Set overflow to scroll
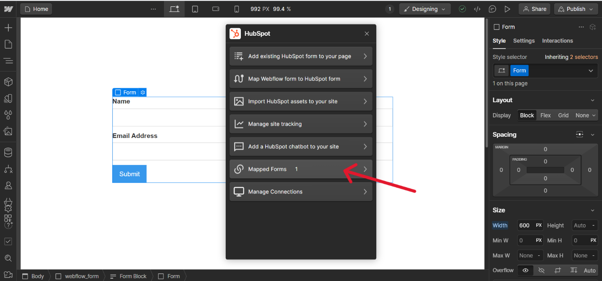The width and height of the screenshot is (602, 281). coord(573,270)
